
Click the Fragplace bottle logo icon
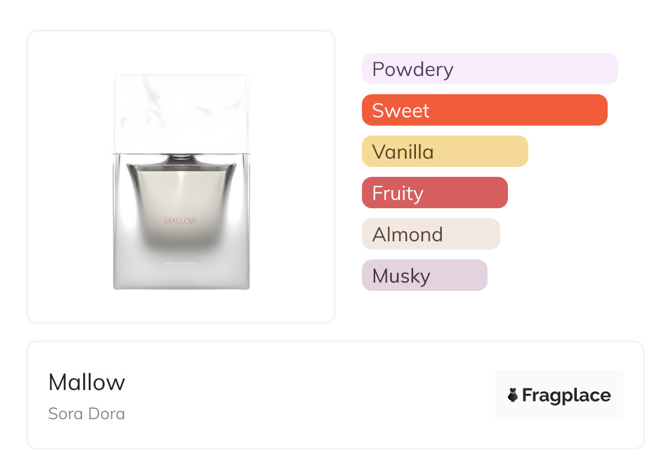coord(513,395)
